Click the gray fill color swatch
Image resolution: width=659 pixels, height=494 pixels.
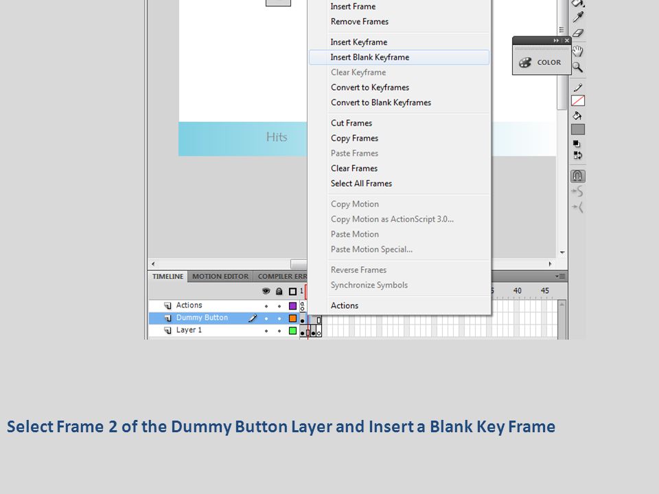coord(578,130)
